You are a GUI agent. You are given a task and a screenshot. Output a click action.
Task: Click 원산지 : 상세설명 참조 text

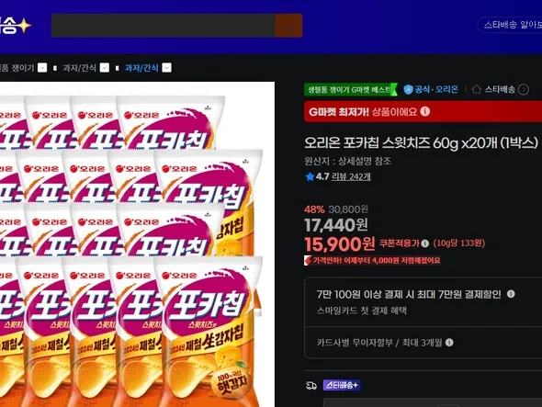348,161
